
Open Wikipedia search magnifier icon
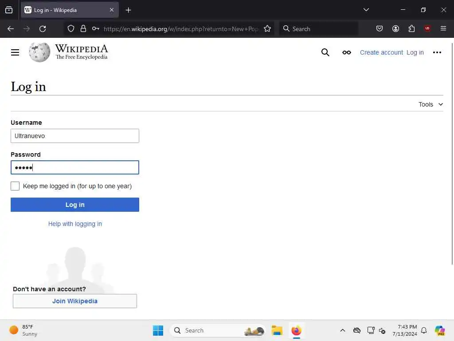325,52
